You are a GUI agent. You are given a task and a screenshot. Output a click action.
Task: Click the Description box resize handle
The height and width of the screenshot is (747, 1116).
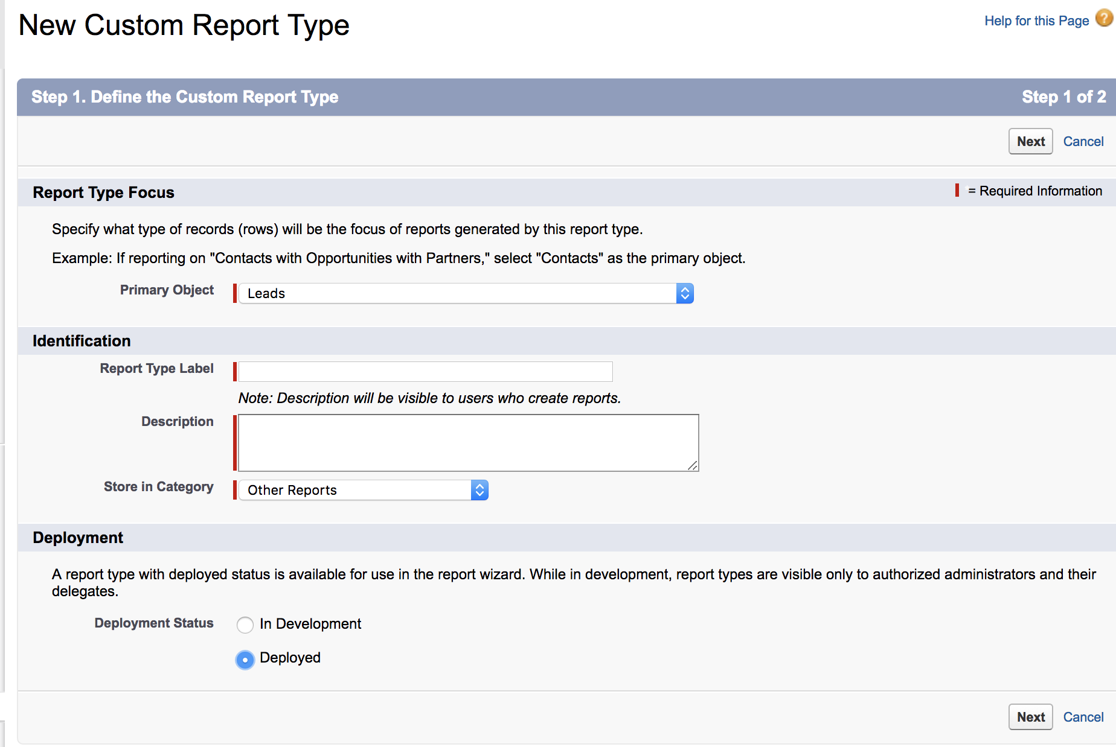point(693,465)
